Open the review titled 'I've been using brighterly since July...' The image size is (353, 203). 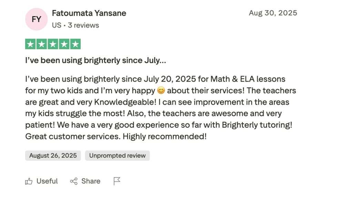[95, 60]
